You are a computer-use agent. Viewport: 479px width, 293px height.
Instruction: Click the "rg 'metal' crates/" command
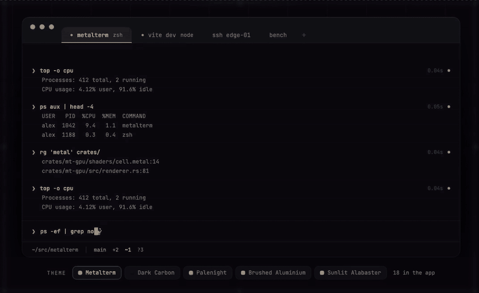point(70,152)
